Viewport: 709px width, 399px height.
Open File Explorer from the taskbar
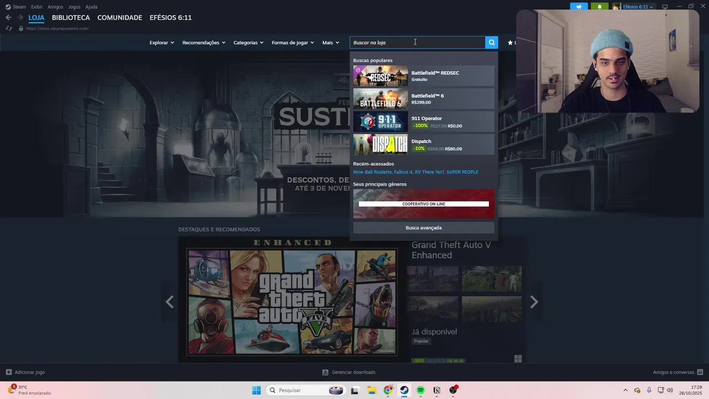click(371, 390)
